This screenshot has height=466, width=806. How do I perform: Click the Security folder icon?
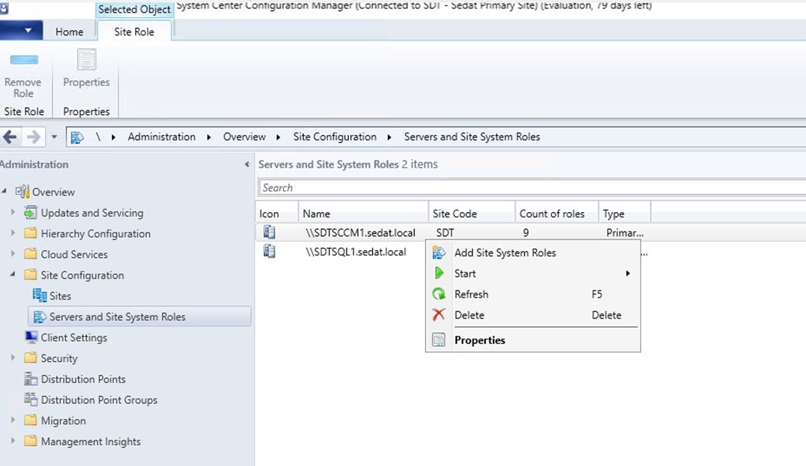[31, 358]
